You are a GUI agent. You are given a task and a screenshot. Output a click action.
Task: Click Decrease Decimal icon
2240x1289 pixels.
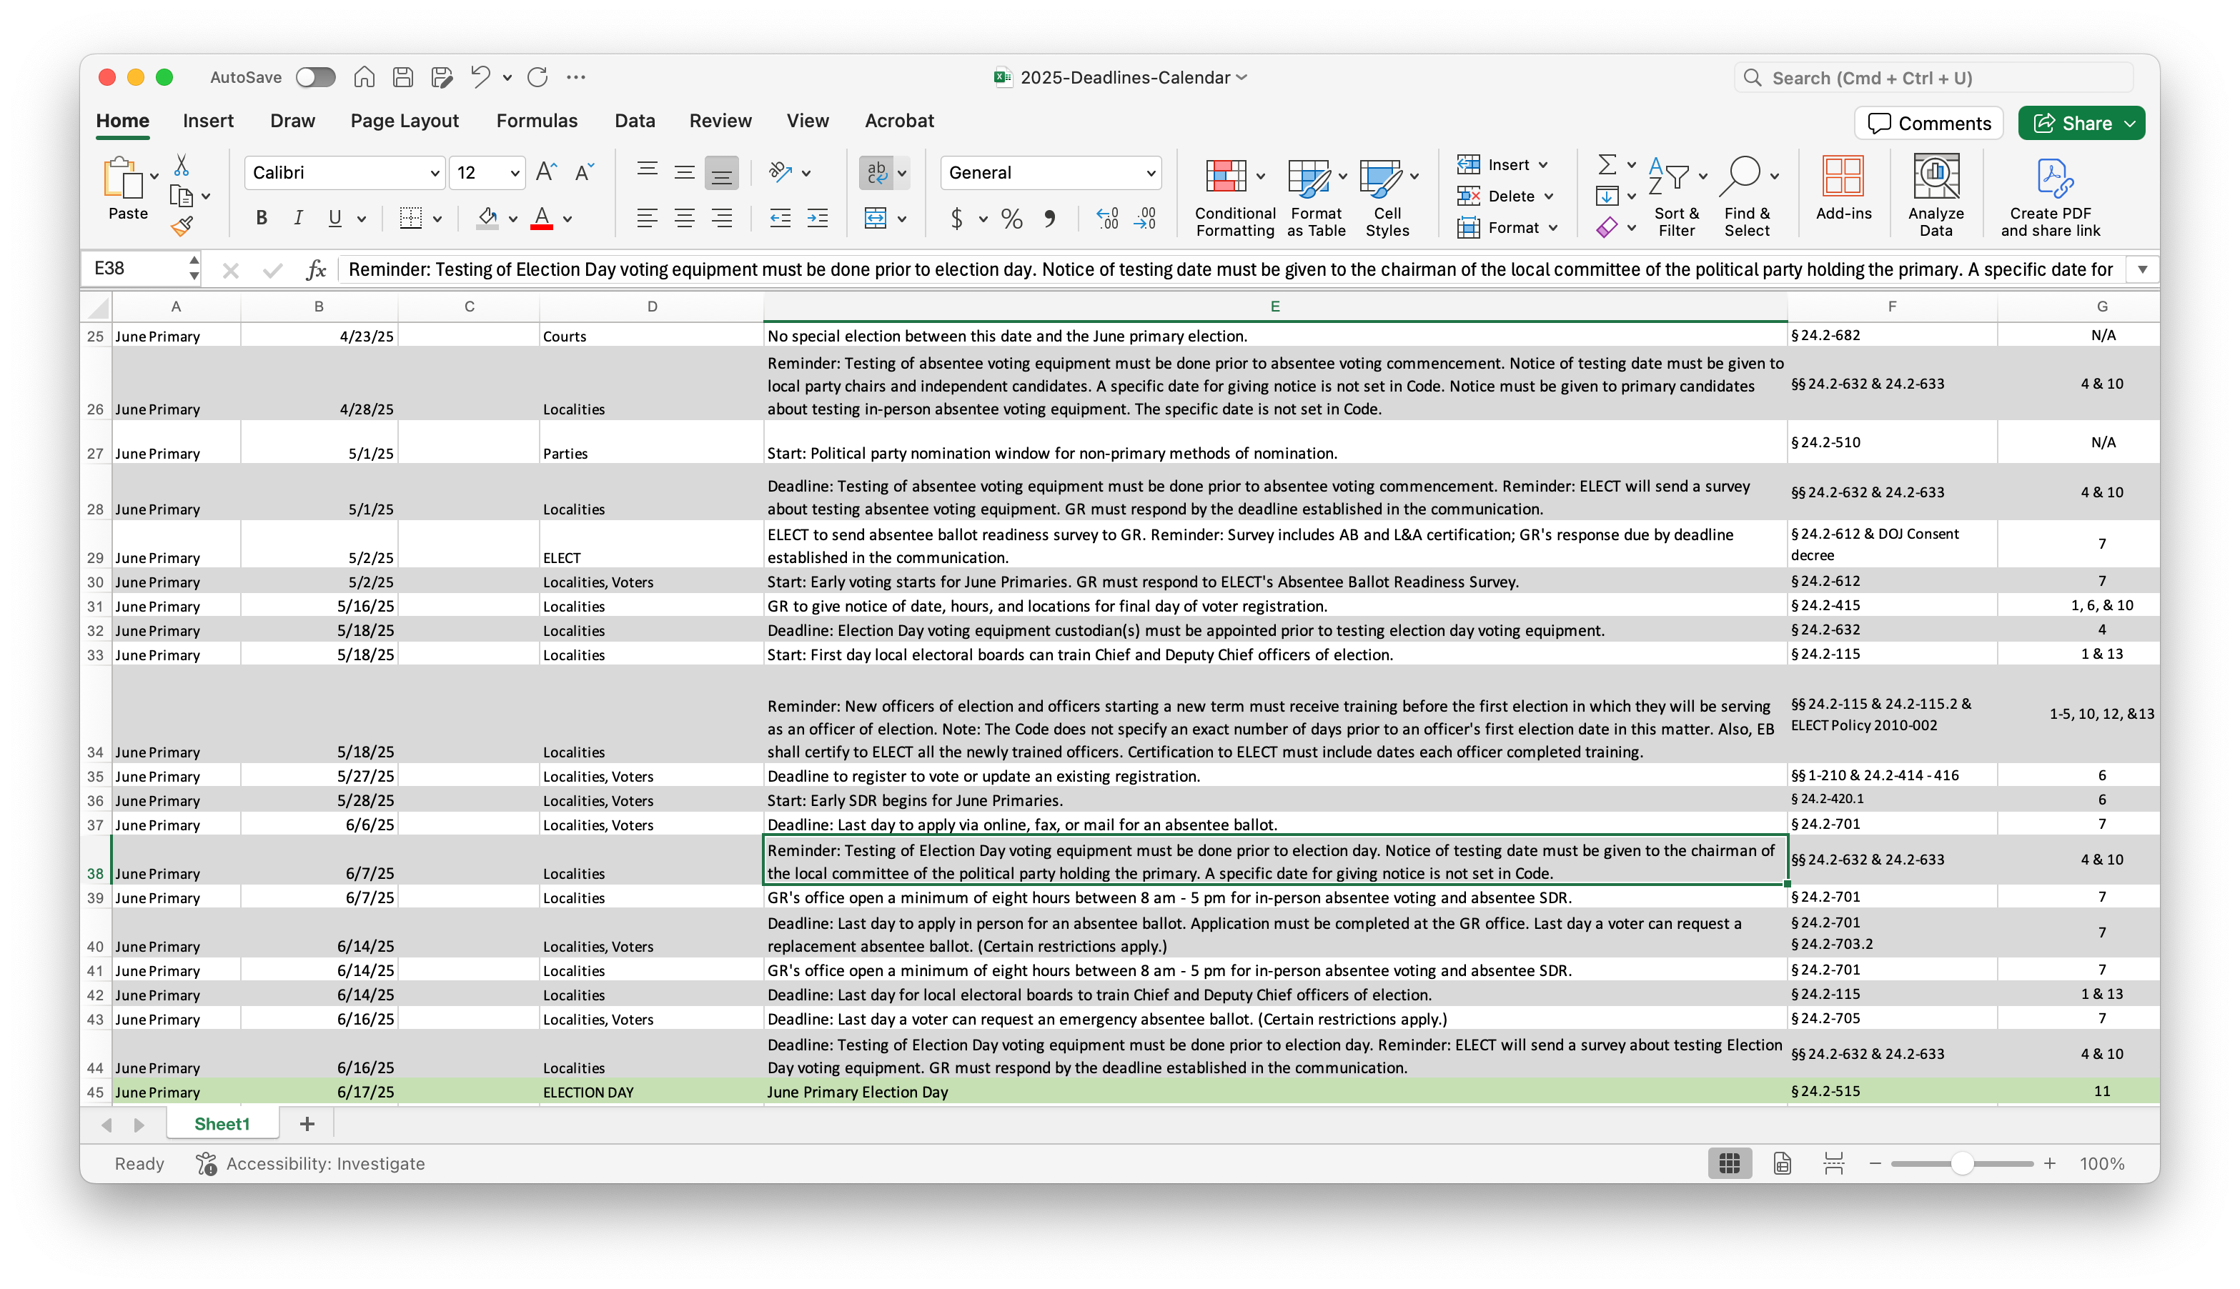click(x=1145, y=218)
